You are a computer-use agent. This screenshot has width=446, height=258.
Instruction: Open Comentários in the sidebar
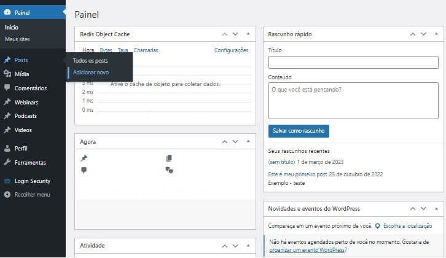point(33,88)
